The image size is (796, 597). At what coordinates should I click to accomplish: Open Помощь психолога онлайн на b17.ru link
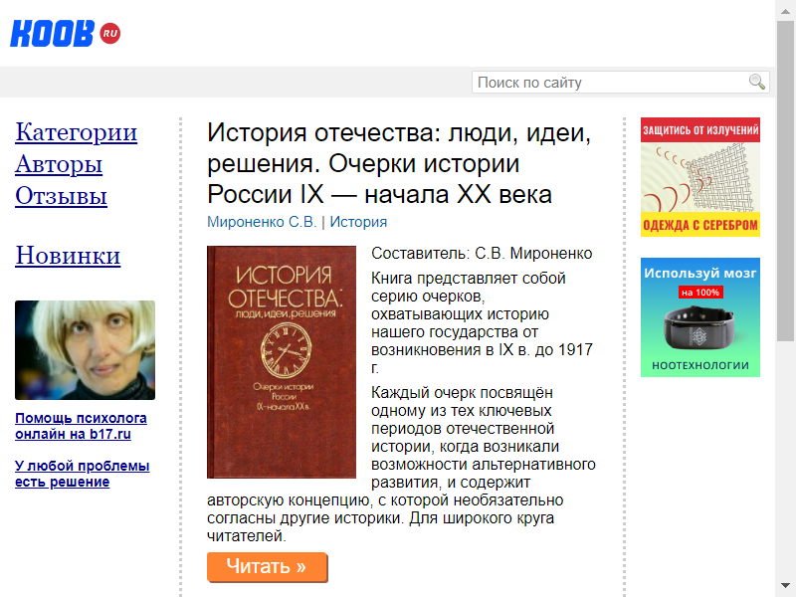(81, 426)
